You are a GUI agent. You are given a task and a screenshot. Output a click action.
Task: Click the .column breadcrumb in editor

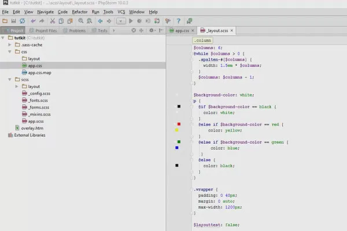(x=202, y=40)
